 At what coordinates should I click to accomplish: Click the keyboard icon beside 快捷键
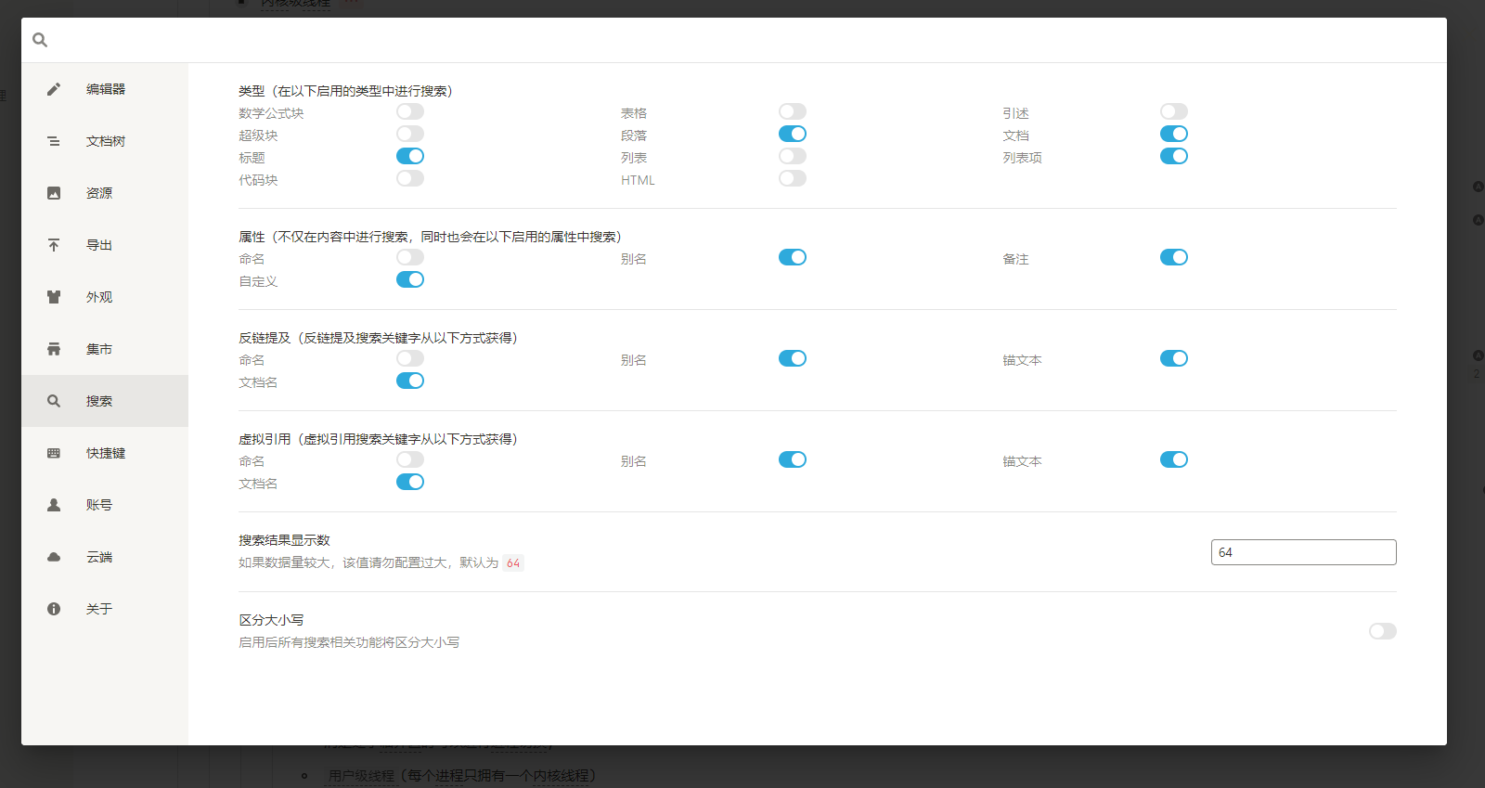click(54, 453)
